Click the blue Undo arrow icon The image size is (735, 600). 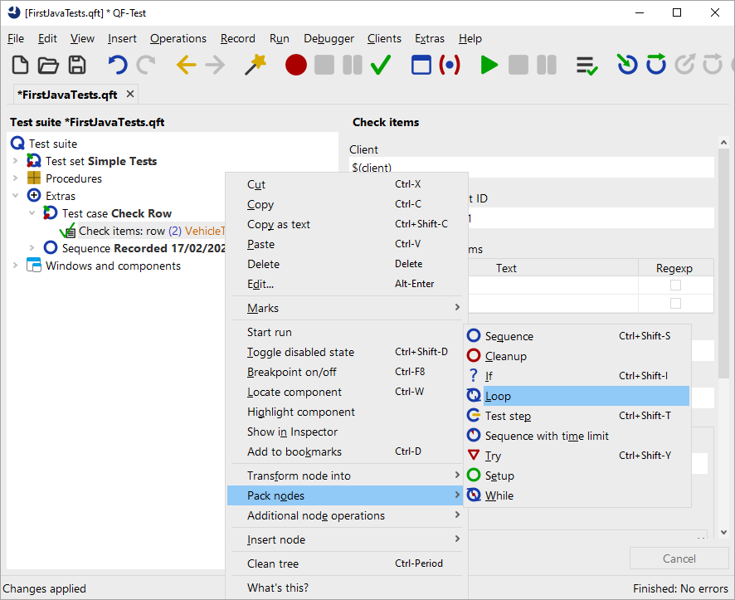[118, 65]
